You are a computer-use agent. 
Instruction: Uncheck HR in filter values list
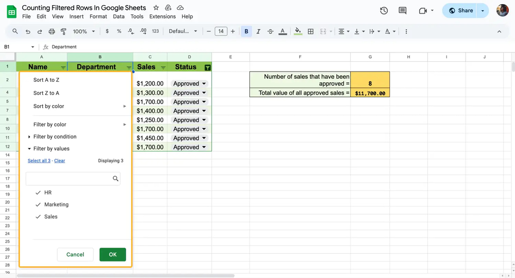point(48,193)
